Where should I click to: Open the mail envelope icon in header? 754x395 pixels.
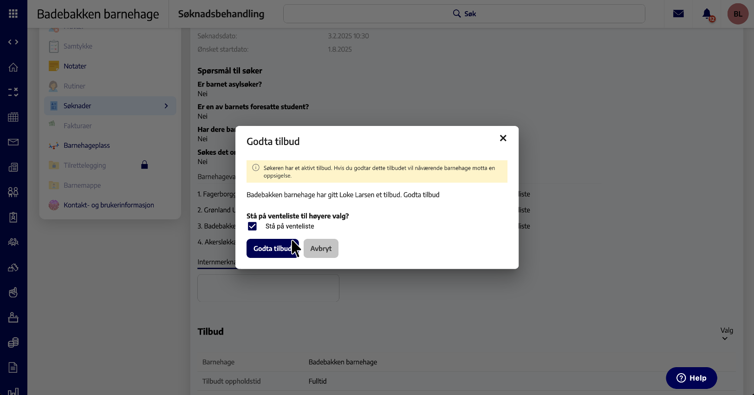678,14
